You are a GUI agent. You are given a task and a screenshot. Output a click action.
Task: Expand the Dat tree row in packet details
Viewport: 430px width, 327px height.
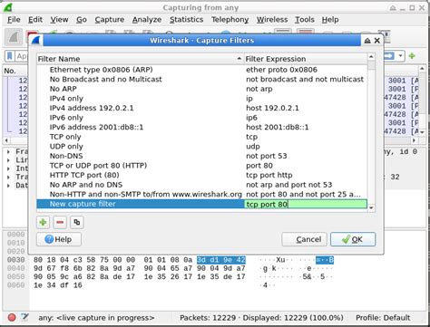(8, 186)
